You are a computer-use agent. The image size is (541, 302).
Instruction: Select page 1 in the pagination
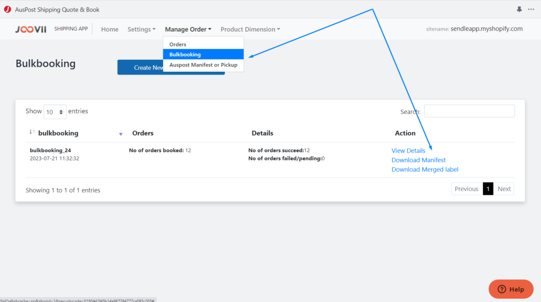point(488,189)
